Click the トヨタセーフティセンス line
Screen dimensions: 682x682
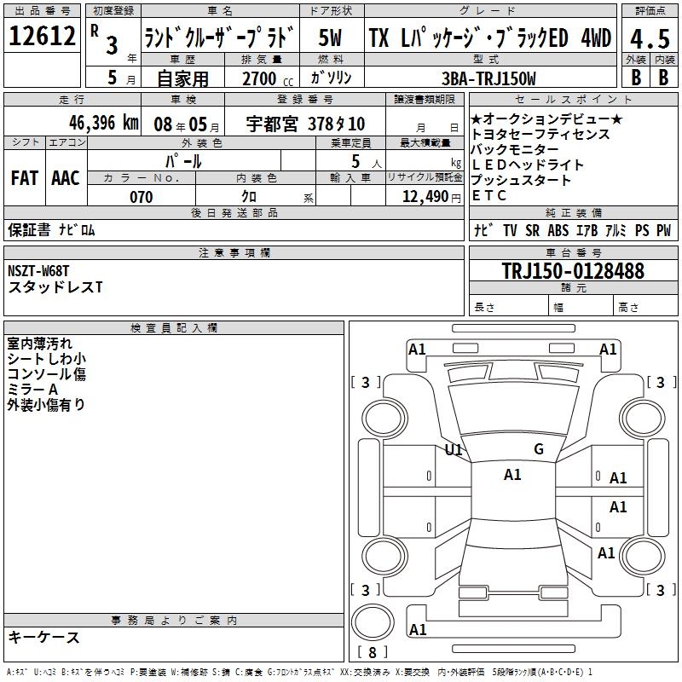540,134
